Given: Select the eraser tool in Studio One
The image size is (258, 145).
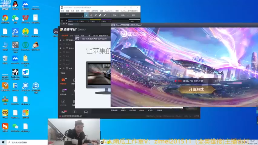Looking at the screenshot, I should coord(100,15).
